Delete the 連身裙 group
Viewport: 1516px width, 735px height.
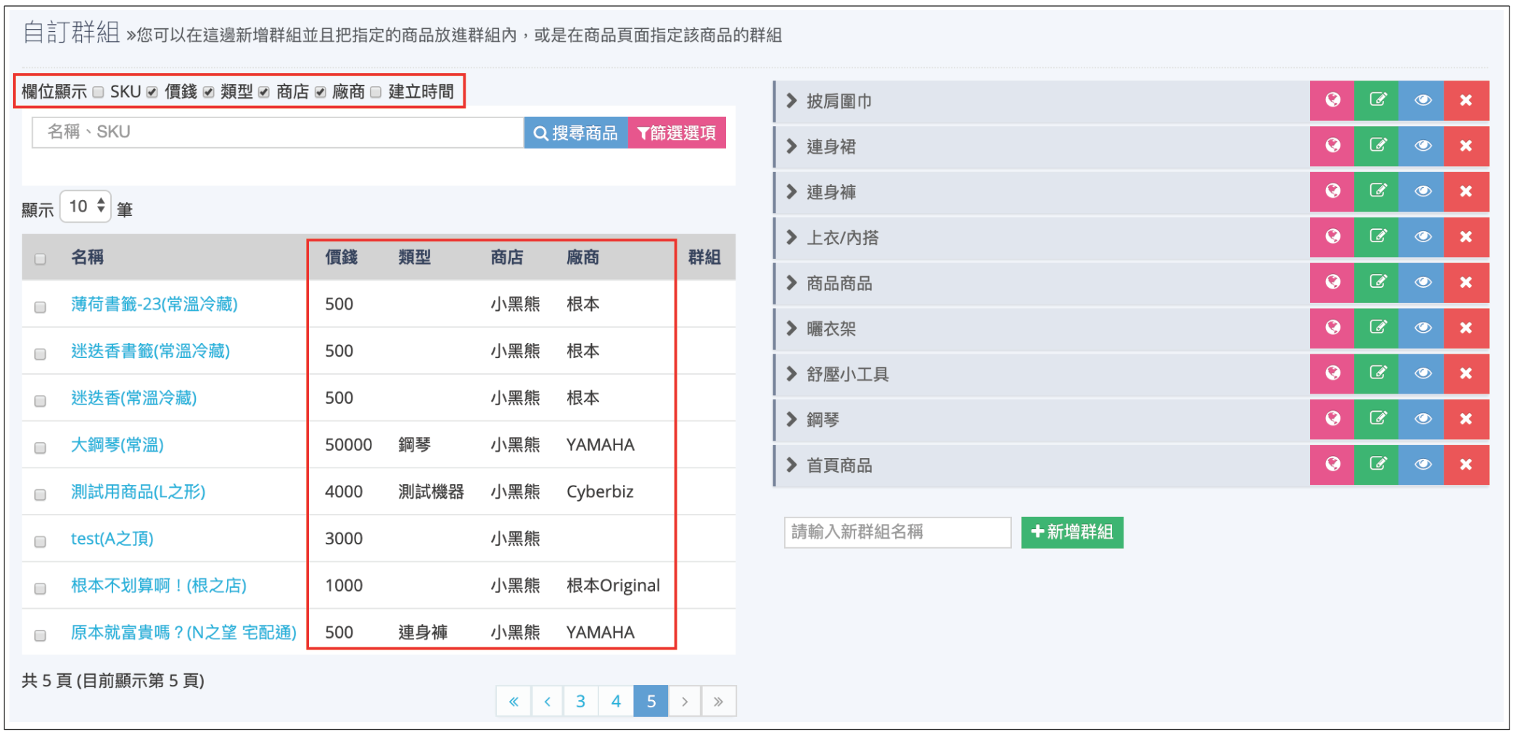(1466, 146)
